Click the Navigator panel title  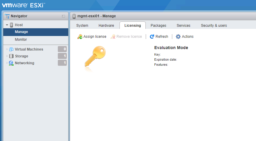pyautogui.click(x=19, y=16)
